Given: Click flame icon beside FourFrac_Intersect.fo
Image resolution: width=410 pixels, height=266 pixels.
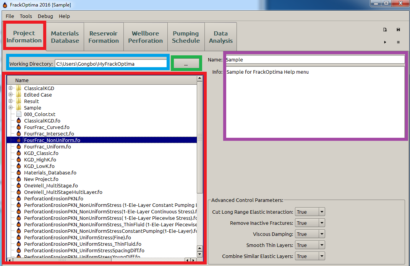Looking at the screenshot, I should pyautogui.click(x=19, y=134).
